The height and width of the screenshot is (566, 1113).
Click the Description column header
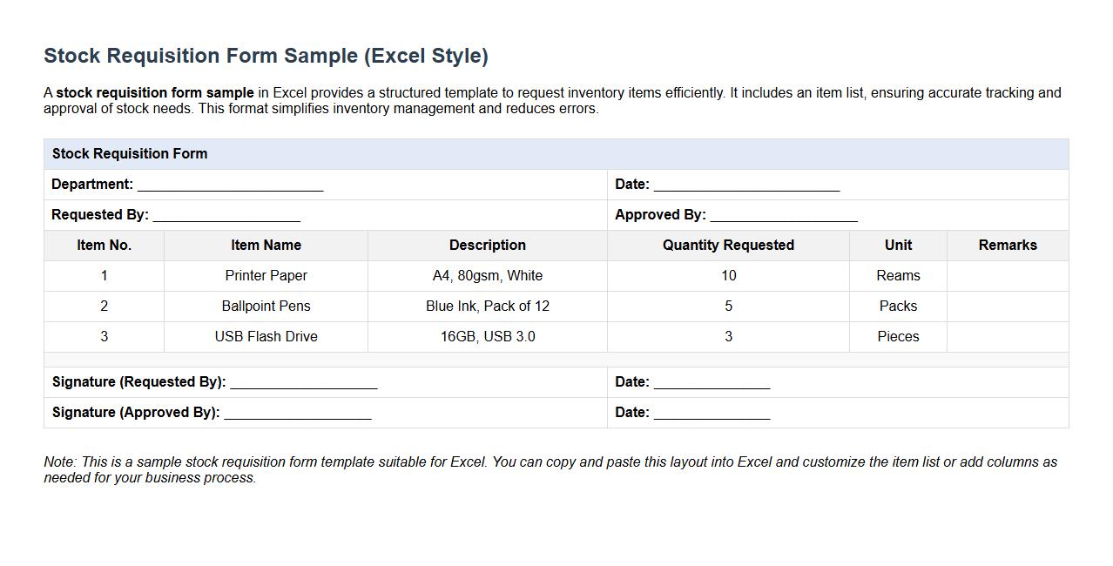coord(487,245)
